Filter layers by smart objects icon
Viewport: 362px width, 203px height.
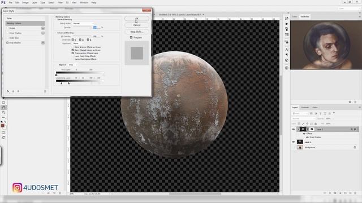point(329,113)
